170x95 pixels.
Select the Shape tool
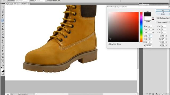pos(3,54)
